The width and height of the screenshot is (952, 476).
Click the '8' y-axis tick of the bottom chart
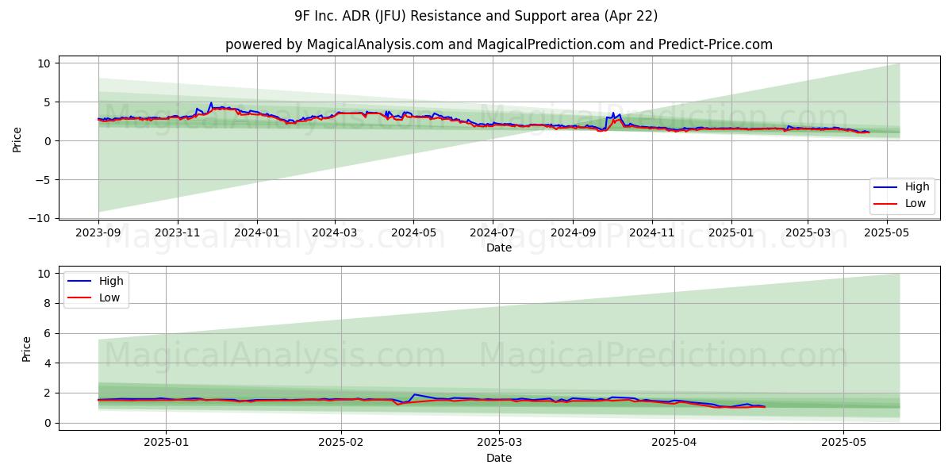pyautogui.click(x=48, y=303)
